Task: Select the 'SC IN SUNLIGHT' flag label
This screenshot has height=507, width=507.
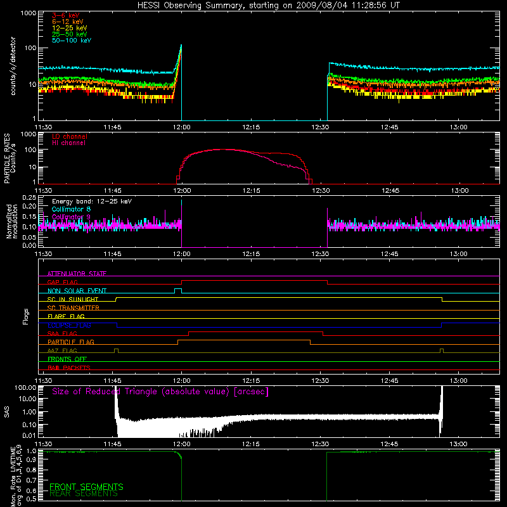Action: pyautogui.click(x=73, y=299)
